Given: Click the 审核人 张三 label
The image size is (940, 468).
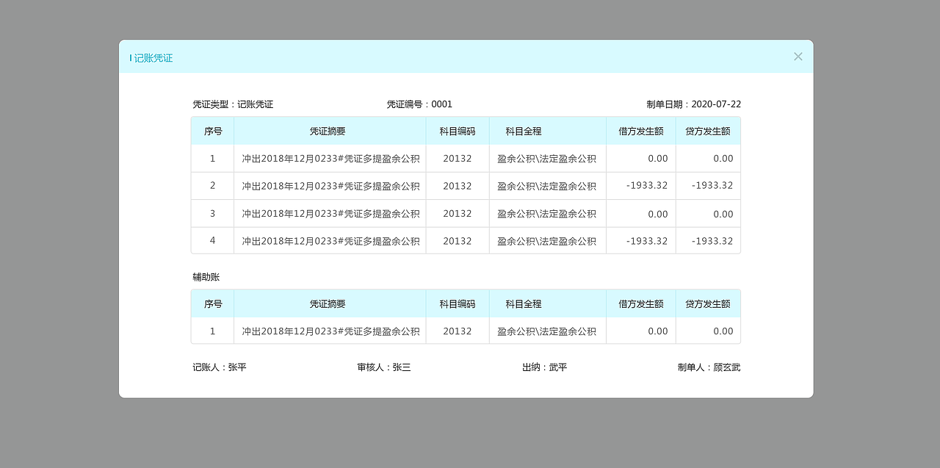Looking at the screenshot, I should (x=383, y=367).
